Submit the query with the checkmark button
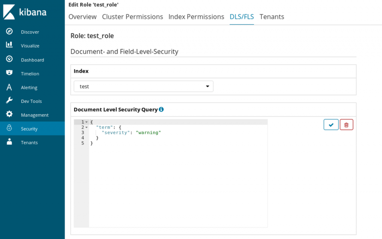This screenshot has height=239, width=382. click(x=331, y=125)
